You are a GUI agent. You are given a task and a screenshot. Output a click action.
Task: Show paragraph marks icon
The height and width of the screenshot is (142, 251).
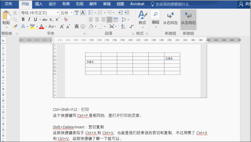click(x=132, y=26)
